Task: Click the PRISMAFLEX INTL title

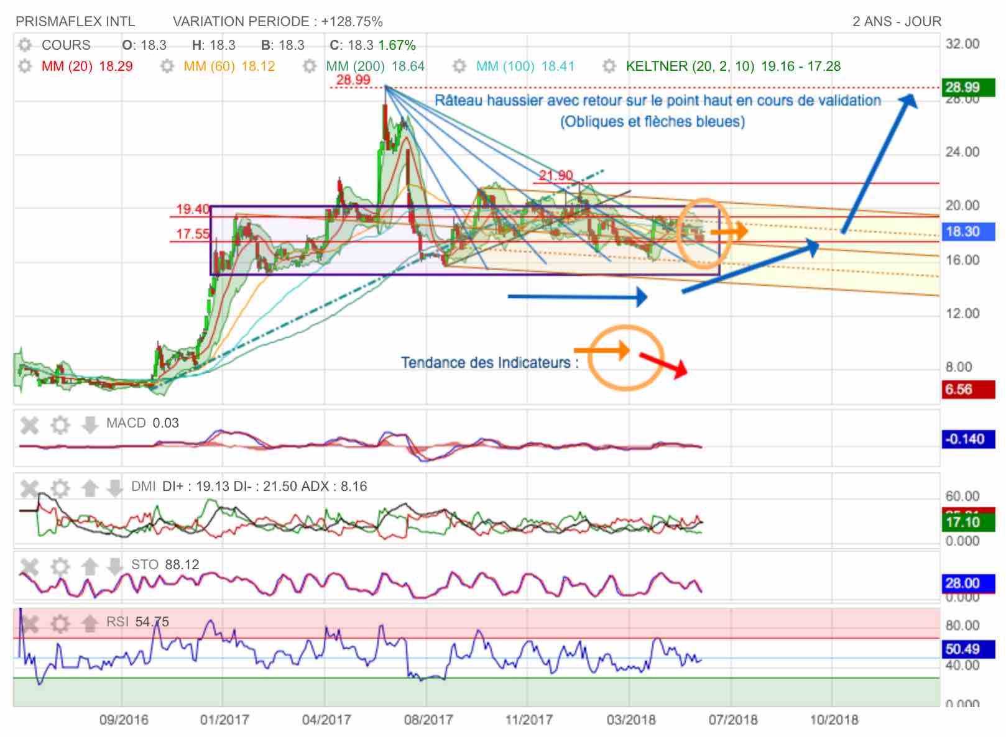Action: pos(75,22)
